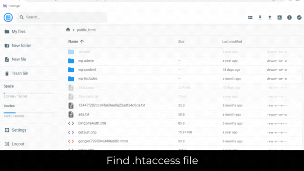The image size is (304, 171).
Task: Go to home breadcrumb icon
Action: click(x=68, y=30)
